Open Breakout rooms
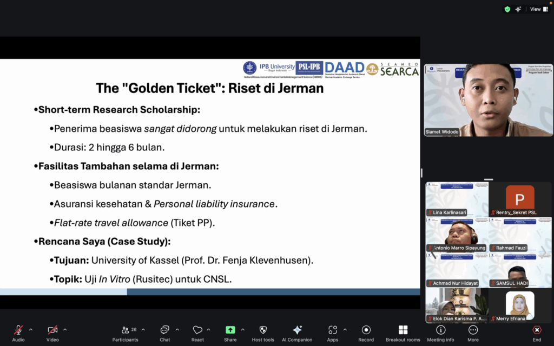The image size is (554, 346). [x=403, y=330]
